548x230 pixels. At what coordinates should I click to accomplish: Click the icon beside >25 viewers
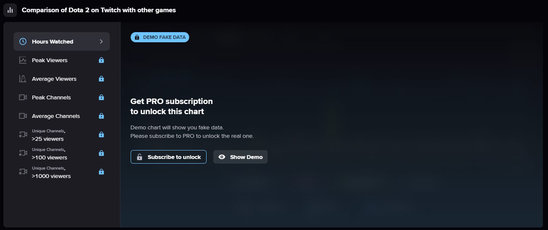coord(23,134)
